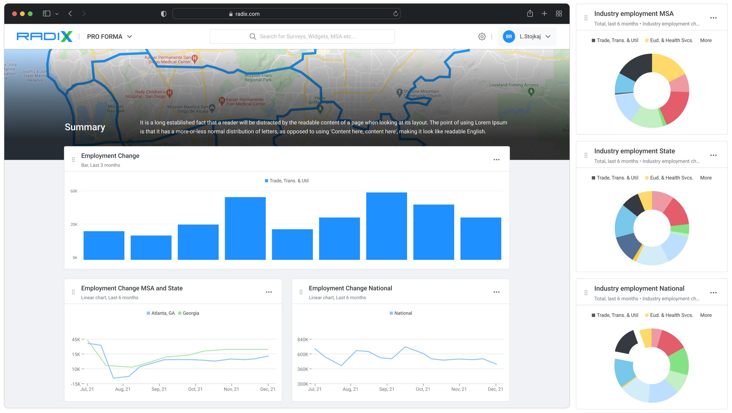Screen dimensions: 732x413
Task: Open Industry employment National options menu
Action: [714, 293]
